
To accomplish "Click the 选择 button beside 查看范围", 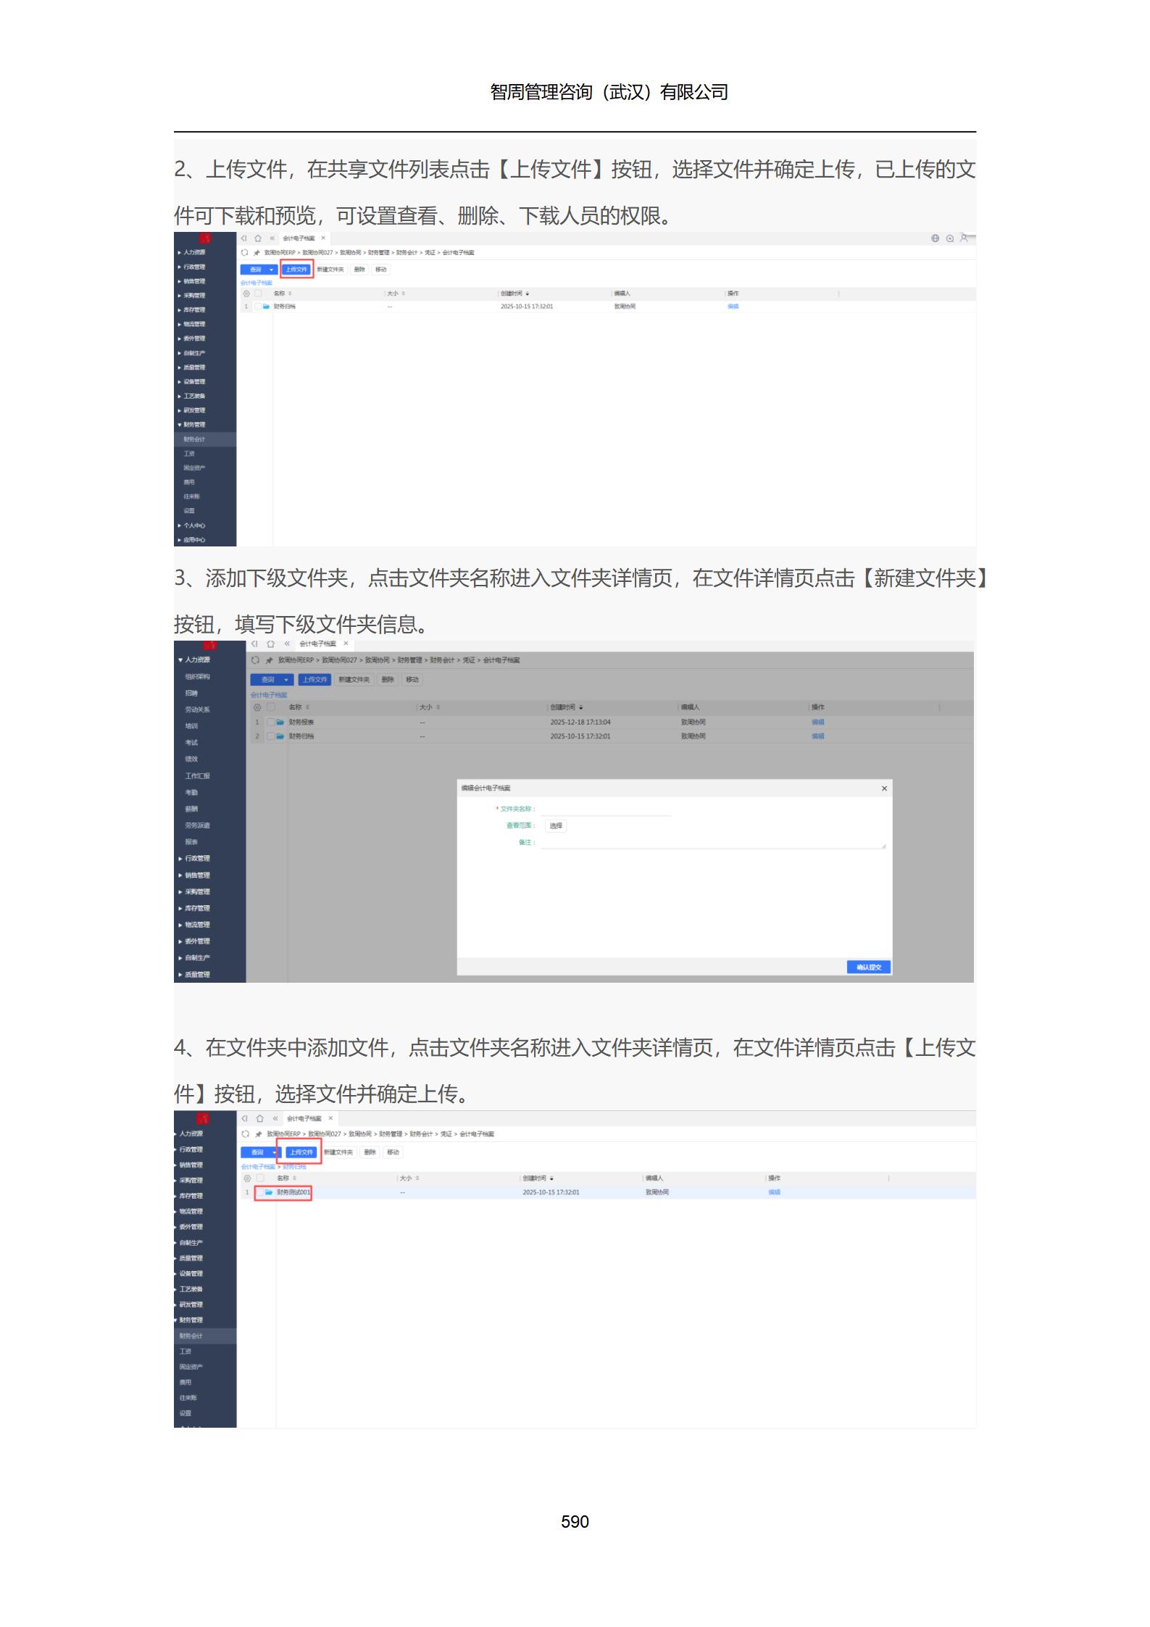I will tap(556, 826).
